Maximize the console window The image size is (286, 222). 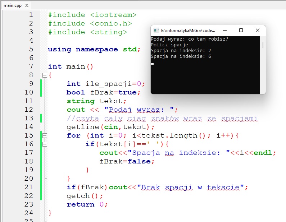click(x=241, y=30)
